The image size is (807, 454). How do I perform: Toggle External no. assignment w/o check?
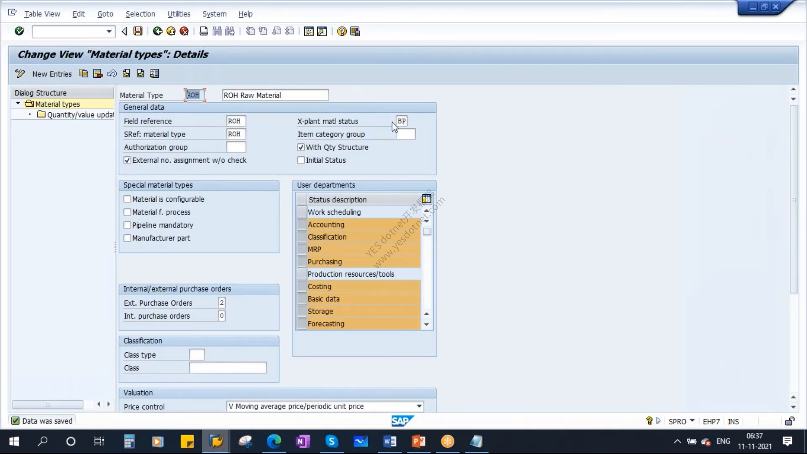(x=127, y=160)
